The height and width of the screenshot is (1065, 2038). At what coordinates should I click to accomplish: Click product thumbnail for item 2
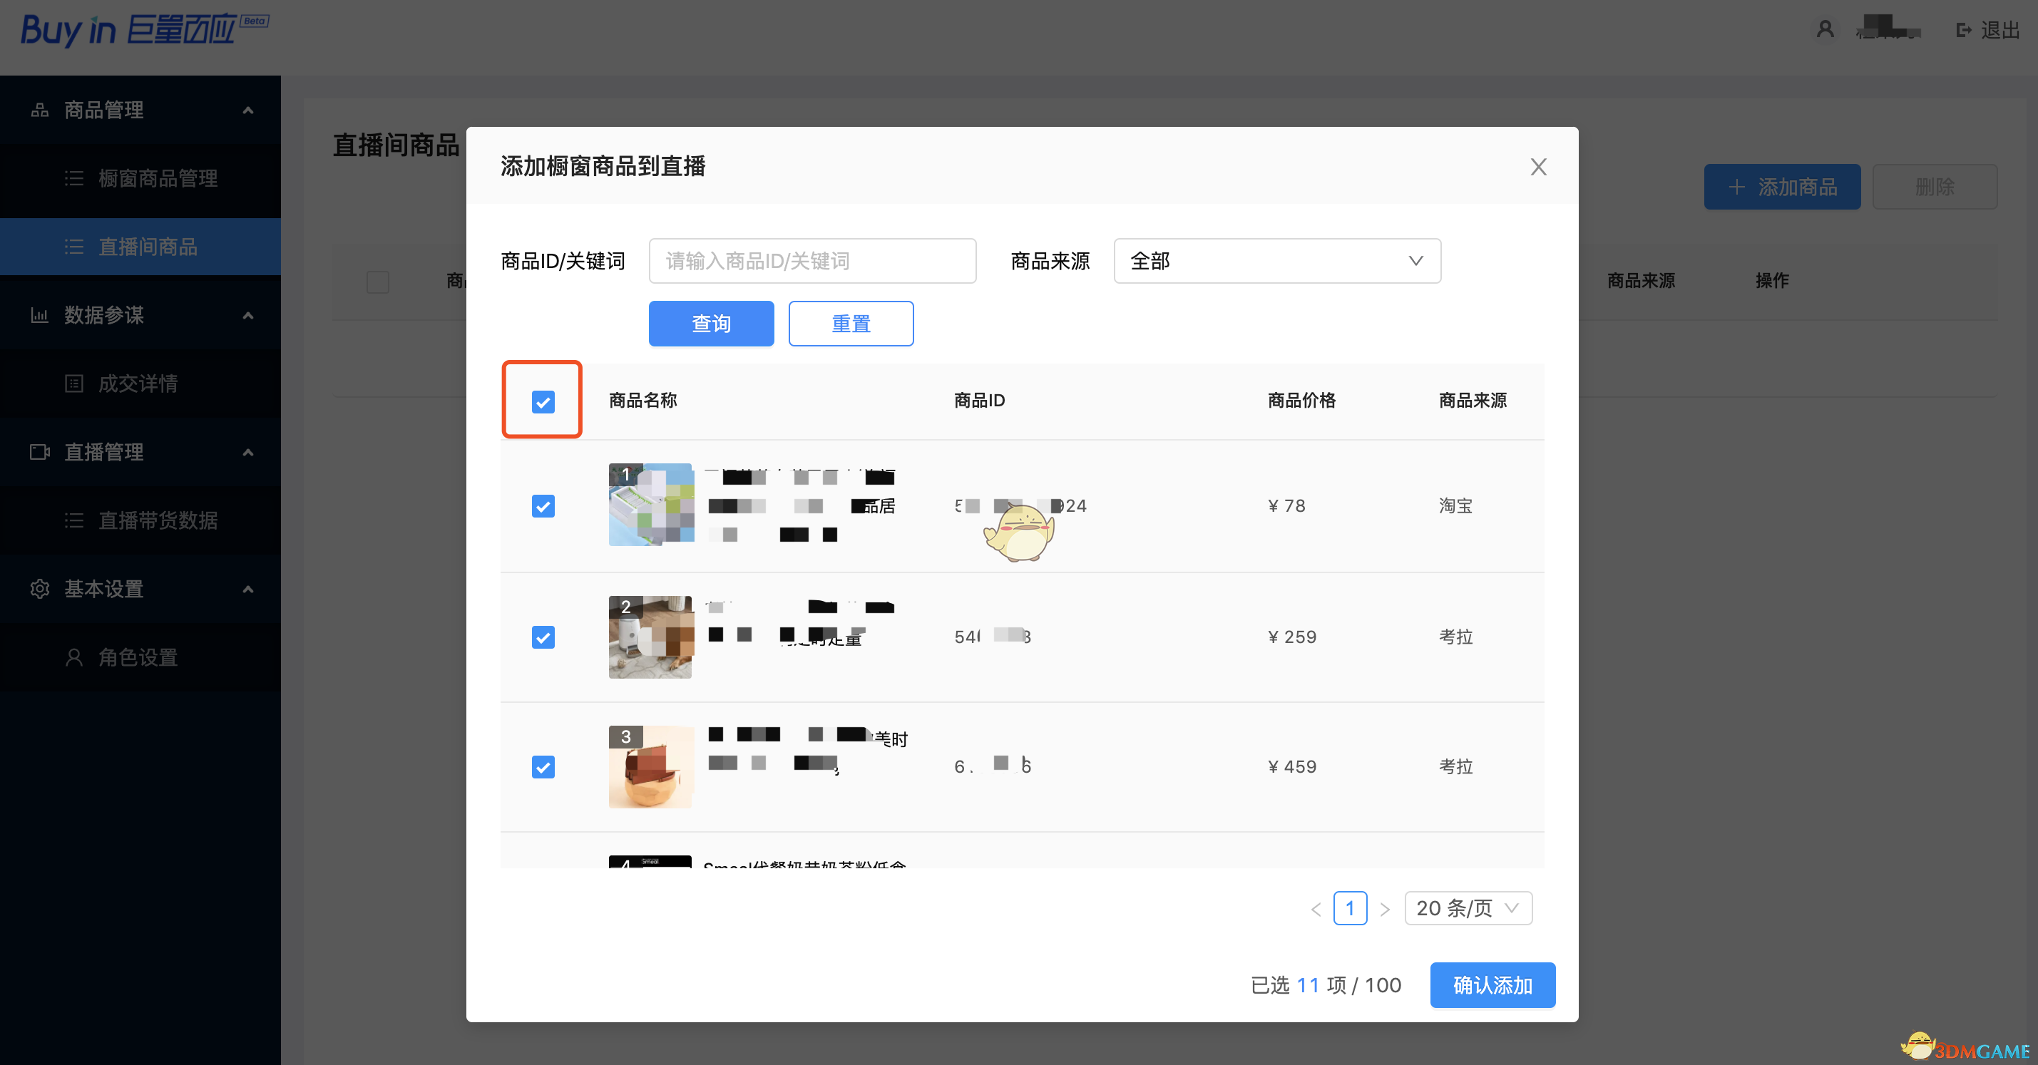652,635
